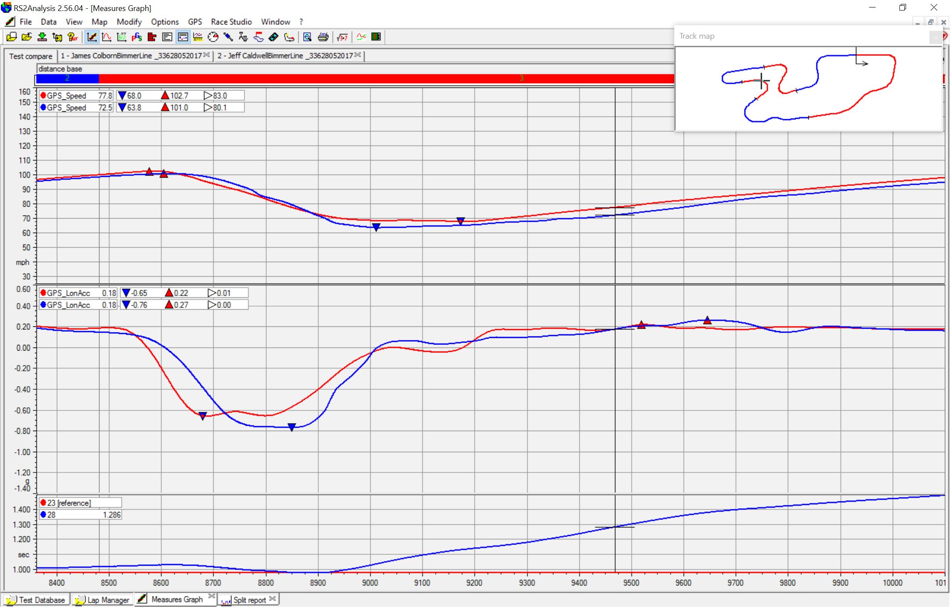Open the Race Studio menu
The height and width of the screenshot is (607, 950).
pos(231,22)
